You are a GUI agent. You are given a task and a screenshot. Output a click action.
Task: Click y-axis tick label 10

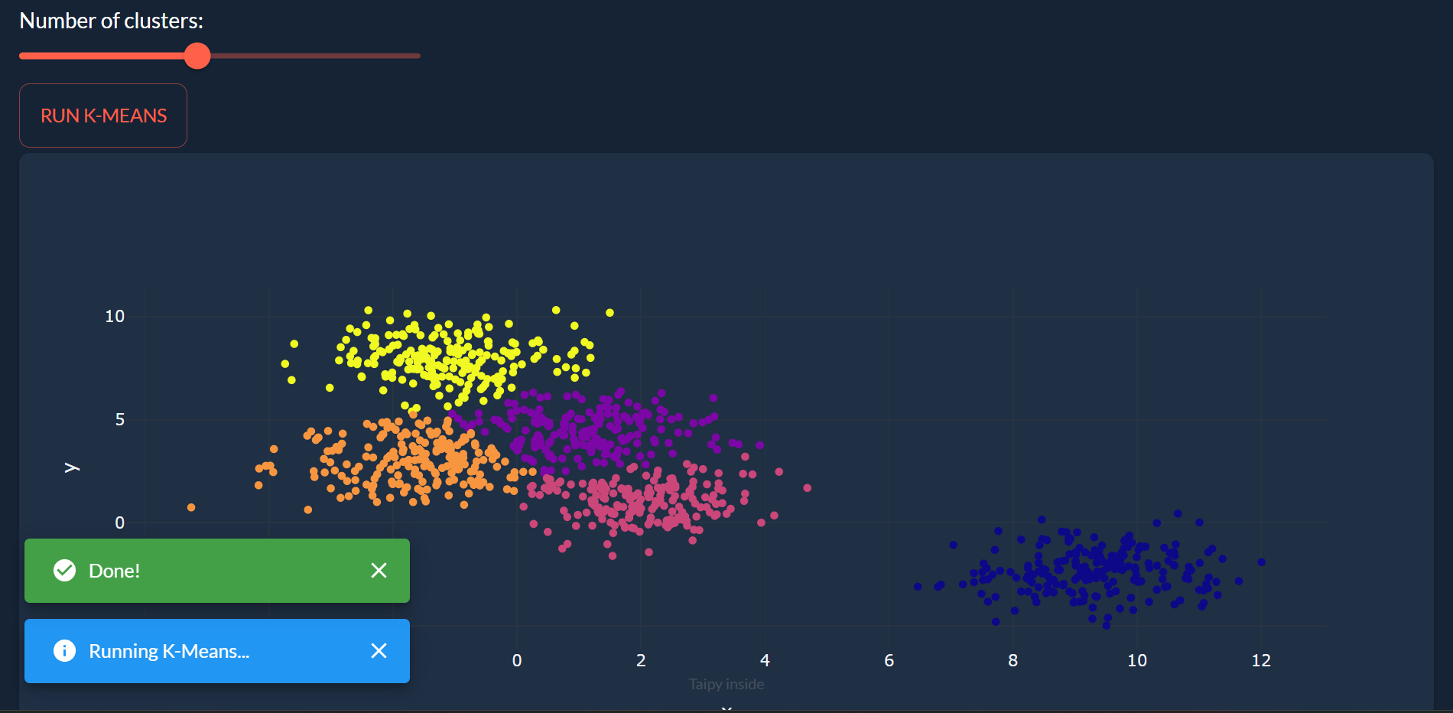115,316
